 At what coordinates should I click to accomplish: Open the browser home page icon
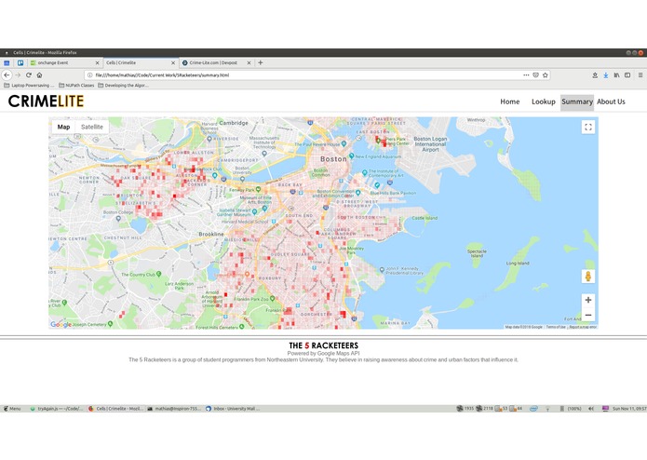click(x=40, y=75)
